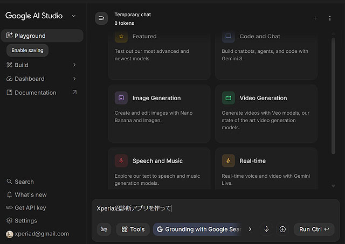Click the Image Generation card icon
Image resolution: width=345 pixels, height=244 pixels.
[x=121, y=98]
